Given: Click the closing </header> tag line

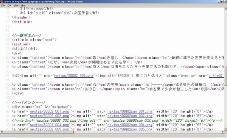Looking at the screenshot, I should coord(21,17).
